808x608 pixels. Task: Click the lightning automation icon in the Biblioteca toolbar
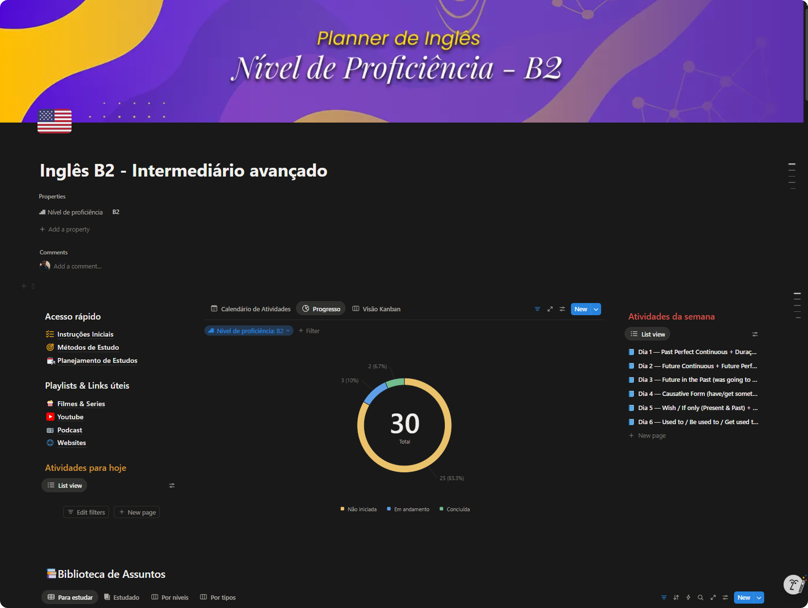click(688, 597)
